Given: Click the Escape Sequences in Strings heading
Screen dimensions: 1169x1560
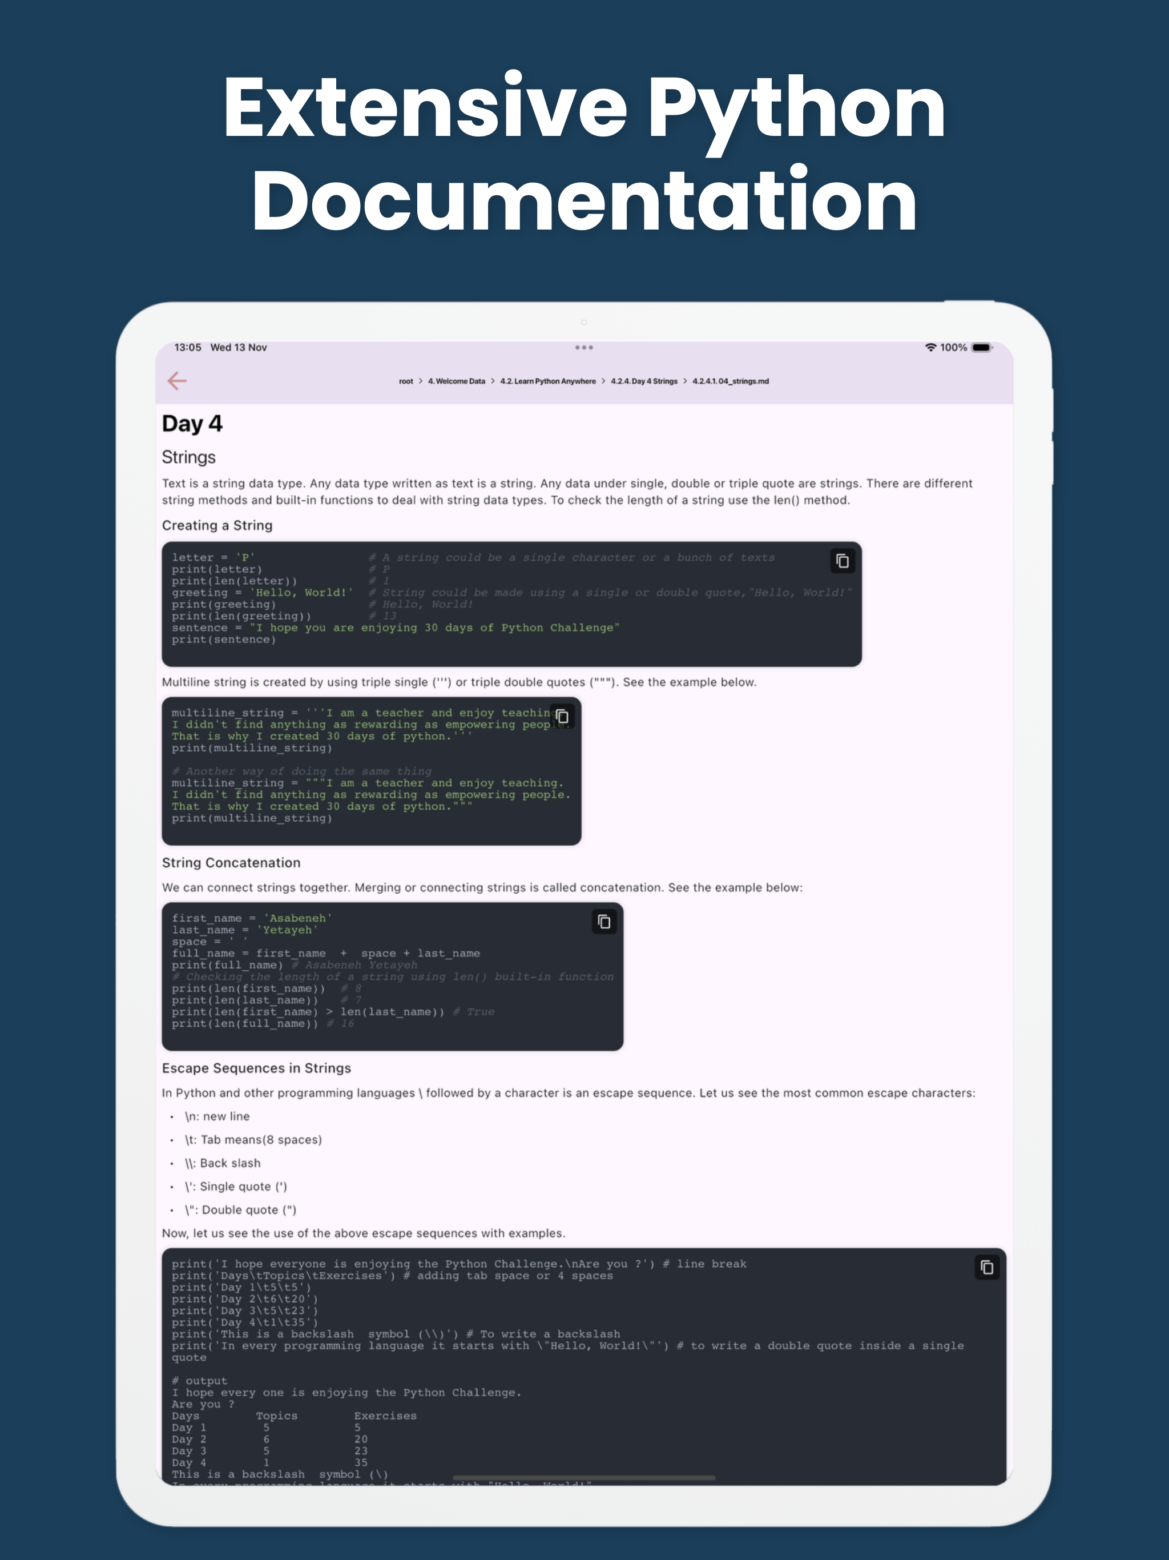Looking at the screenshot, I should (256, 1068).
